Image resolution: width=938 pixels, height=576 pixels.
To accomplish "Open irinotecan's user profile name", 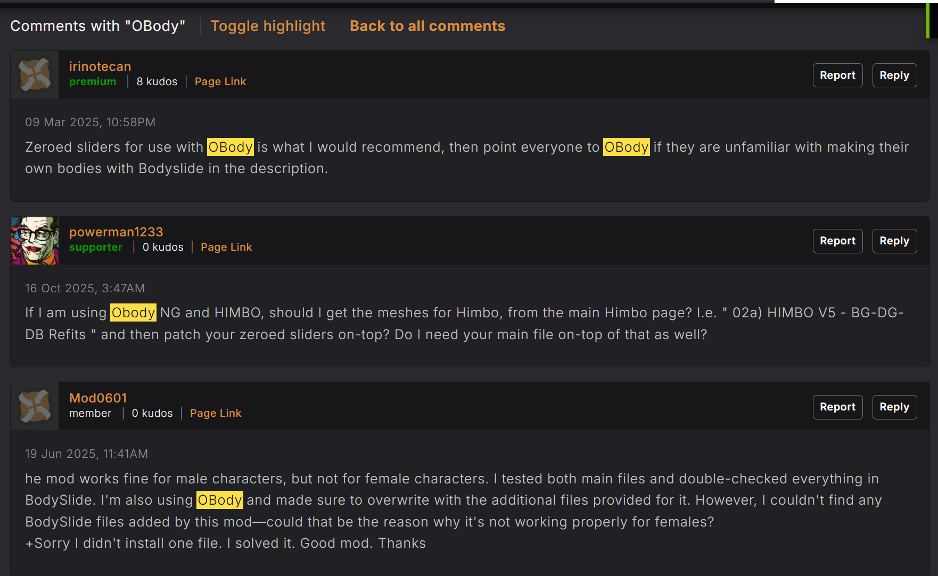I will [x=100, y=67].
